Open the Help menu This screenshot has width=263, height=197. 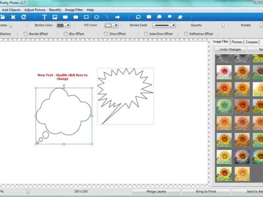click(x=90, y=10)
